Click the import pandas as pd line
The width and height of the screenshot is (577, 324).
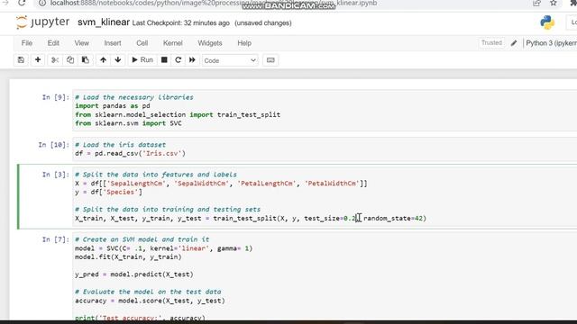[x=112, y=106]
